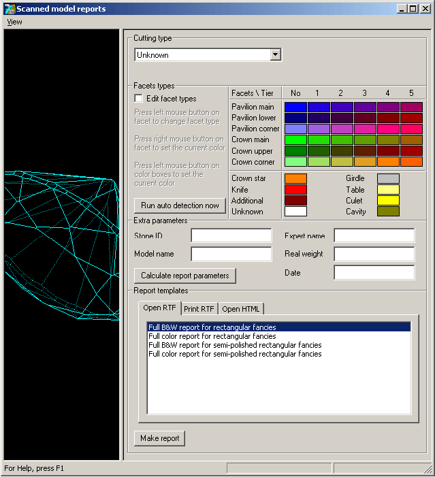This screenshot has width=435, height=477.
Task: Open the View menu
Action: click(14, 22)
